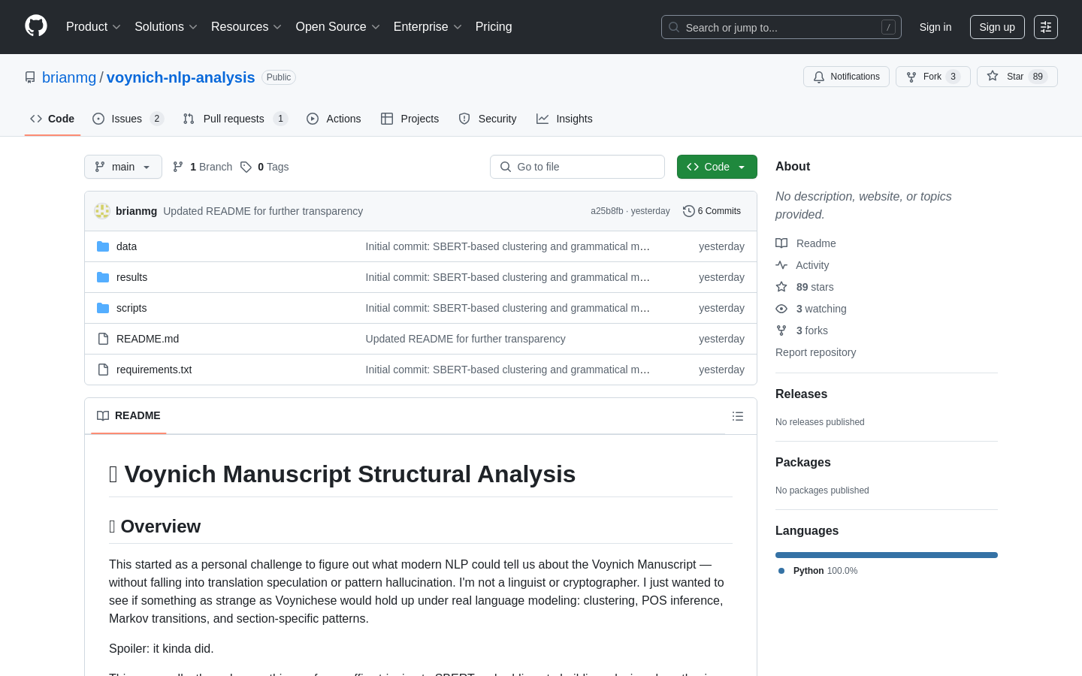This screenshot has height=676, width=1082.
Task: Click the Notifications bell icon
Action: (819, 77)
